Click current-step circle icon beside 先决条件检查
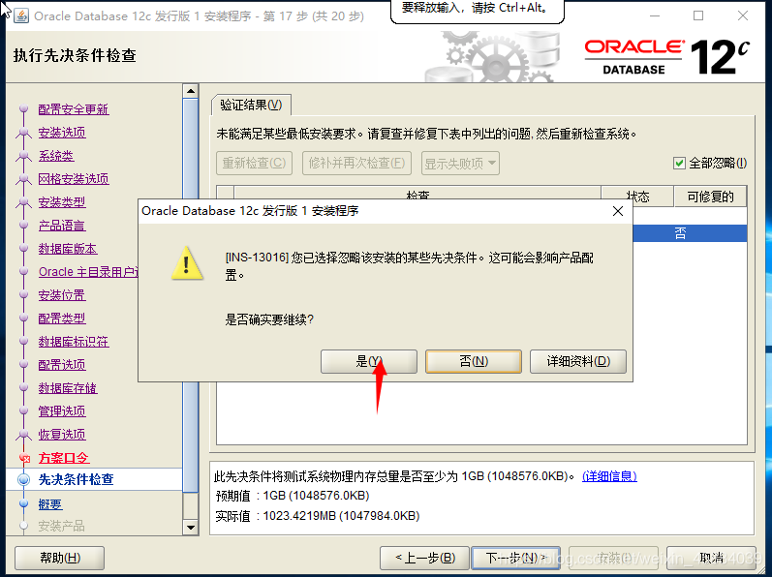The image size is (772, 577). 23,479
